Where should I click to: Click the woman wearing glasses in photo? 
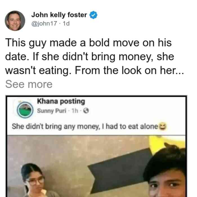33,181
